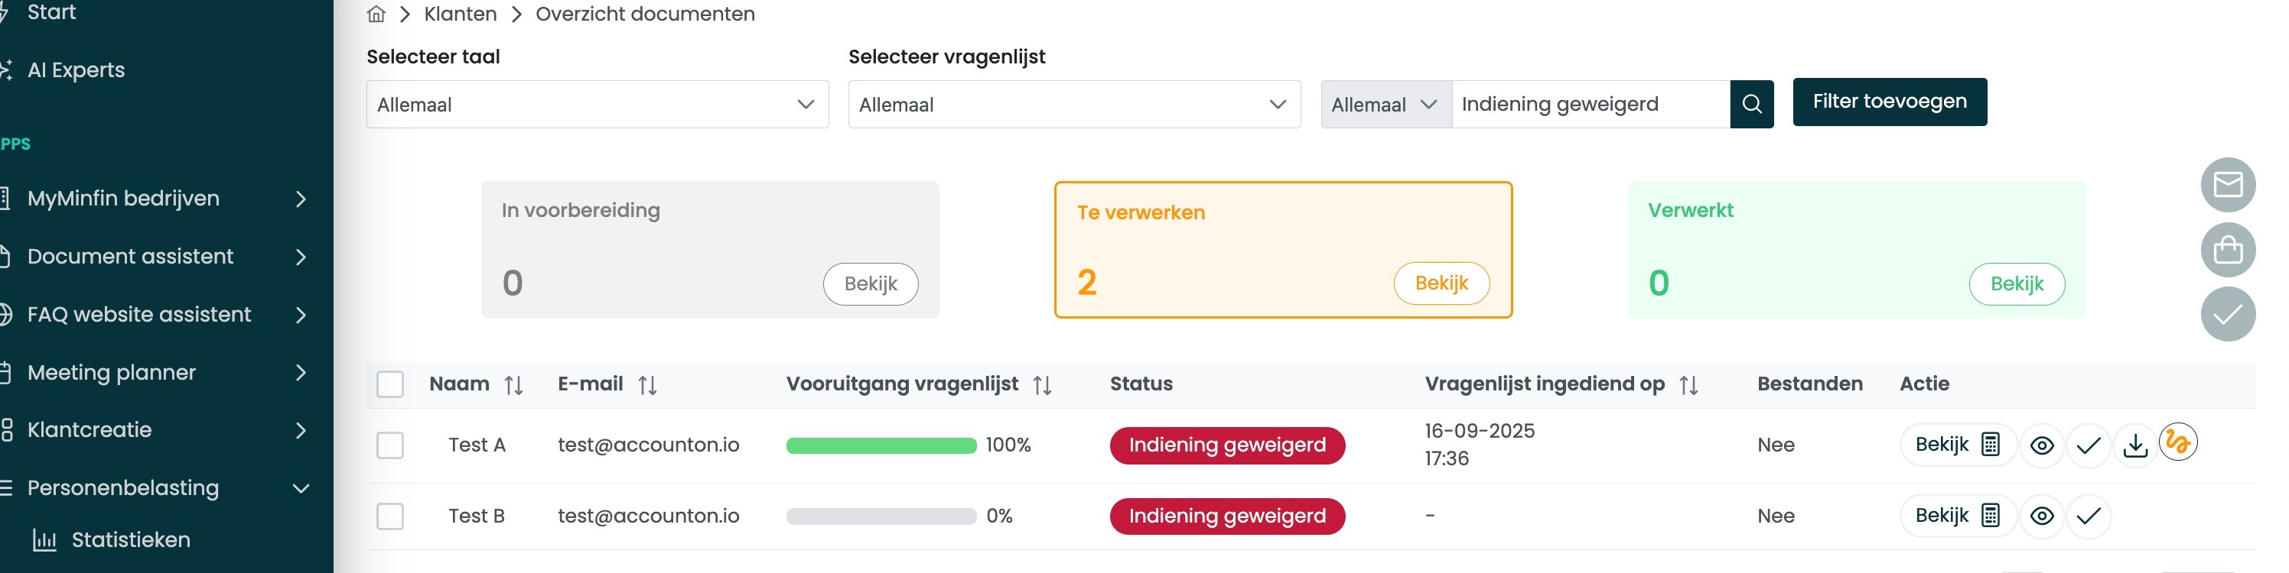
Task: Preview Test A using the eye icon
Action: 2042,445
